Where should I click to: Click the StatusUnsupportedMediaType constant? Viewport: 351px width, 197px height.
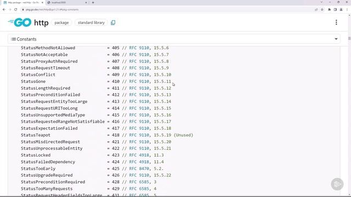point(53,115)
